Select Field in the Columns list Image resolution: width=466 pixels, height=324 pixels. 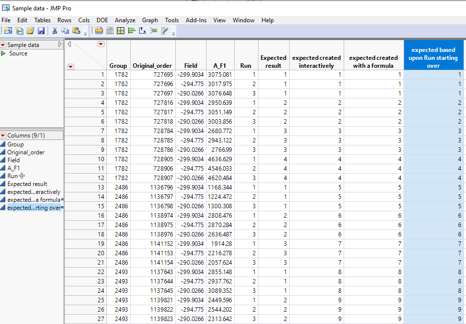14,160
